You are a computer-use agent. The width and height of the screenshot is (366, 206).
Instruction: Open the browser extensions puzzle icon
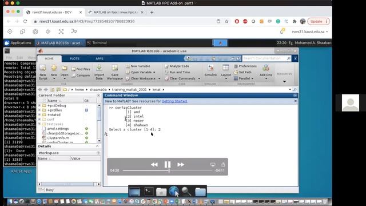295,21
